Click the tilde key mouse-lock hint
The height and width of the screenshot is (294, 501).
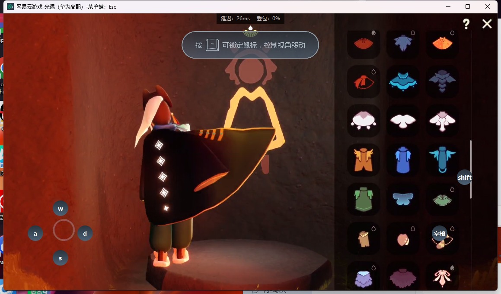212,45
